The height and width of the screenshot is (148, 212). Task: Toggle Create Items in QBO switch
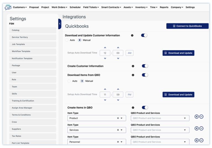coord(145,108)
